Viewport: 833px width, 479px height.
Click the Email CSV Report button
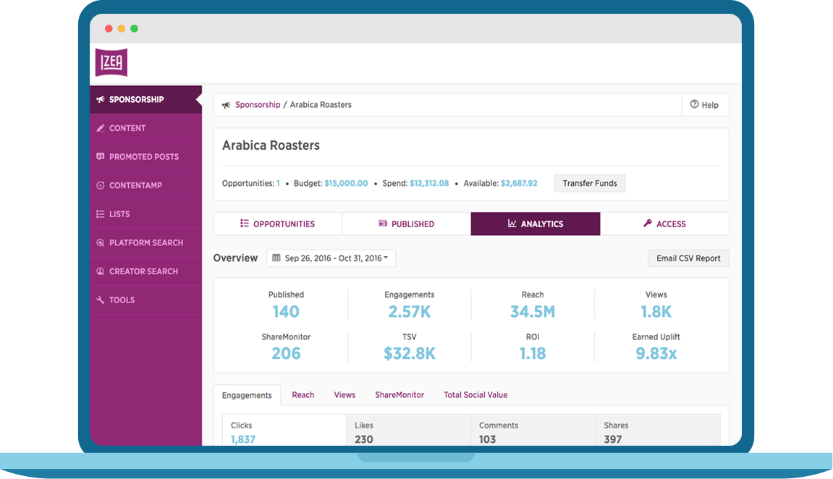coord(688,258)
